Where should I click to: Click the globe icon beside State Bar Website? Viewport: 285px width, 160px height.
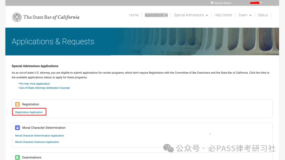(212, 3)
